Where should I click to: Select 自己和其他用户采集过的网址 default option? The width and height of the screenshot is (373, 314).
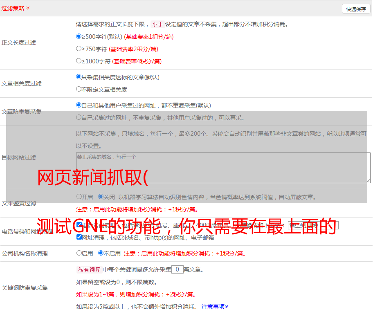pyautogui.click(x=79, y=105)
